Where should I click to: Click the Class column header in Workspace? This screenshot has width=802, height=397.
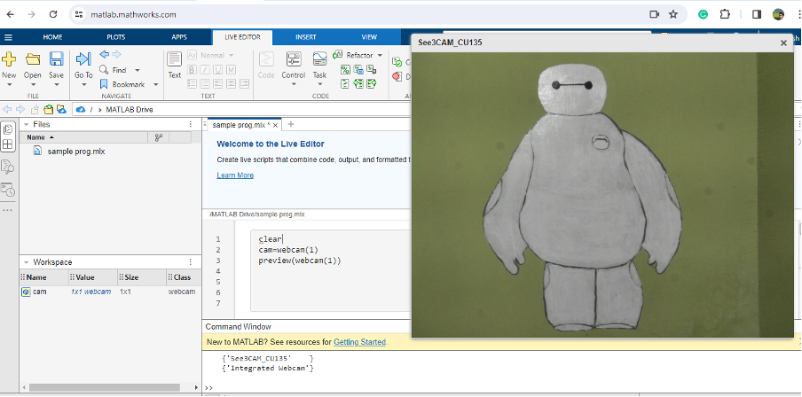pos(182,277)
